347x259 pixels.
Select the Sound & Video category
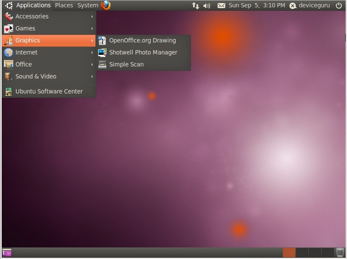coord(49,76)
